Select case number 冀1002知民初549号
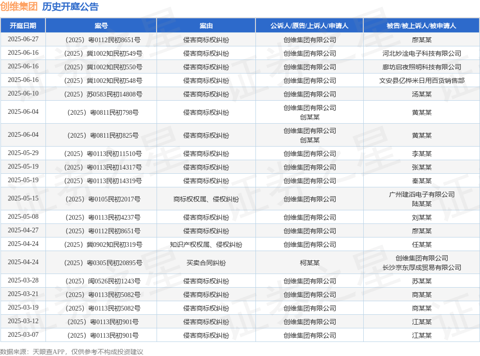 tap(103, 53)
